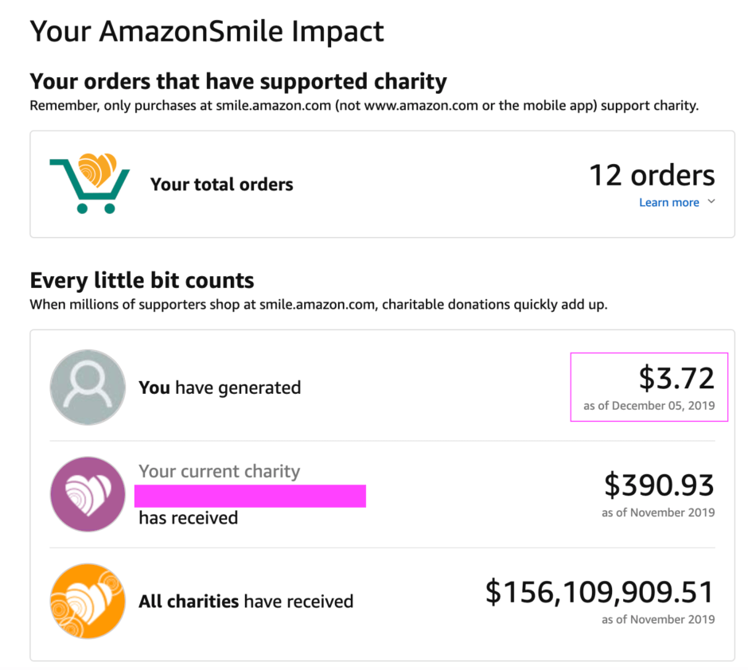The width and height of the screenshot is (748, 670).
Task: Click the orange swirl badge near all charities
Action: [x=88, y=601]
